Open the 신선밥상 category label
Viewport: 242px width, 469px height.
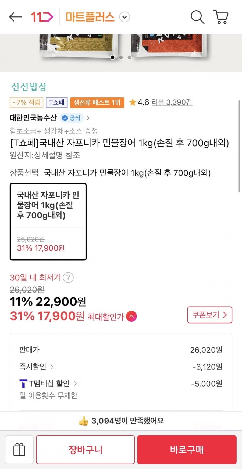click(x=29, y=87)
